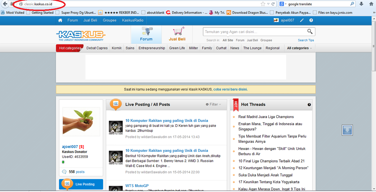
Task: Open 10 Final Liga Champions Terbaik thread
Action: (x=271, y=161)
